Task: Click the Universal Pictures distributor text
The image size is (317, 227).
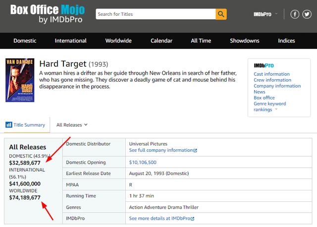Action: (148, 144)
